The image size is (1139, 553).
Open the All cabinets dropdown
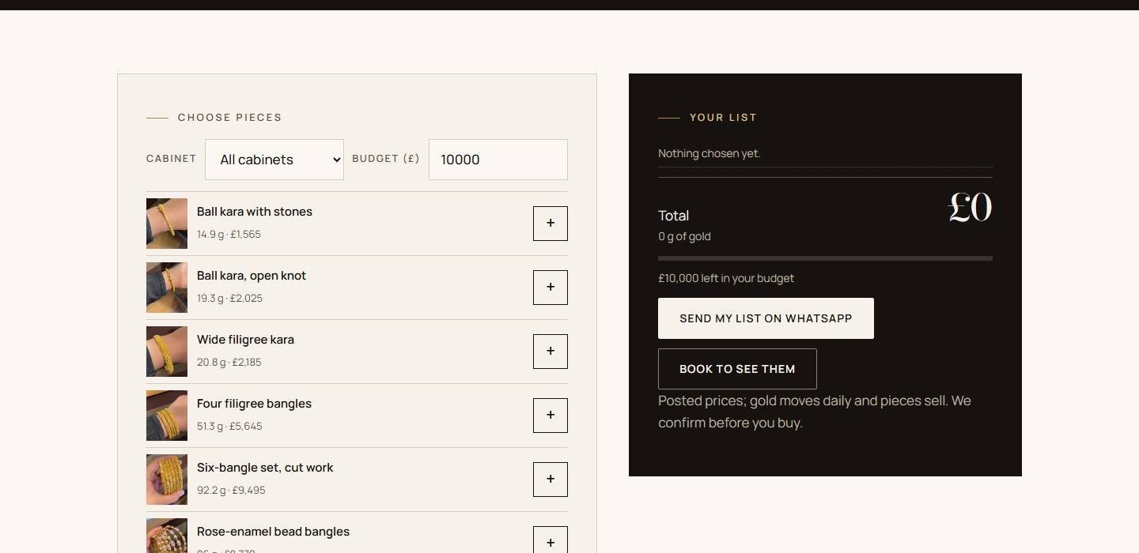[274, 160]
